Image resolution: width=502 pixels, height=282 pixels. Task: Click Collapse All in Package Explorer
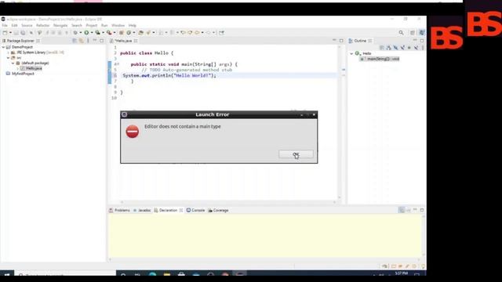75,41
